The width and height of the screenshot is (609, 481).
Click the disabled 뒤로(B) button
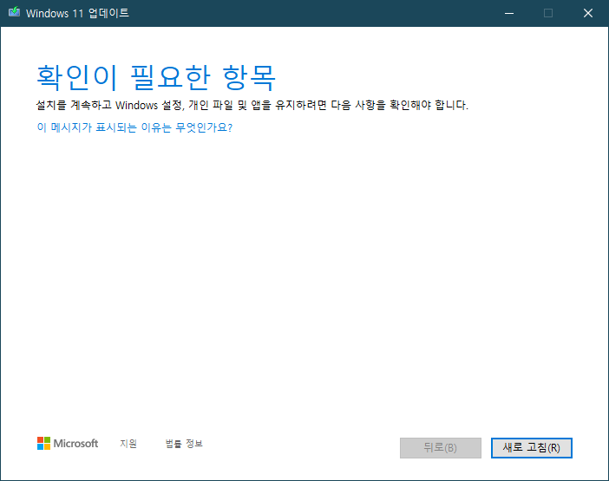(x=441, y=448)
